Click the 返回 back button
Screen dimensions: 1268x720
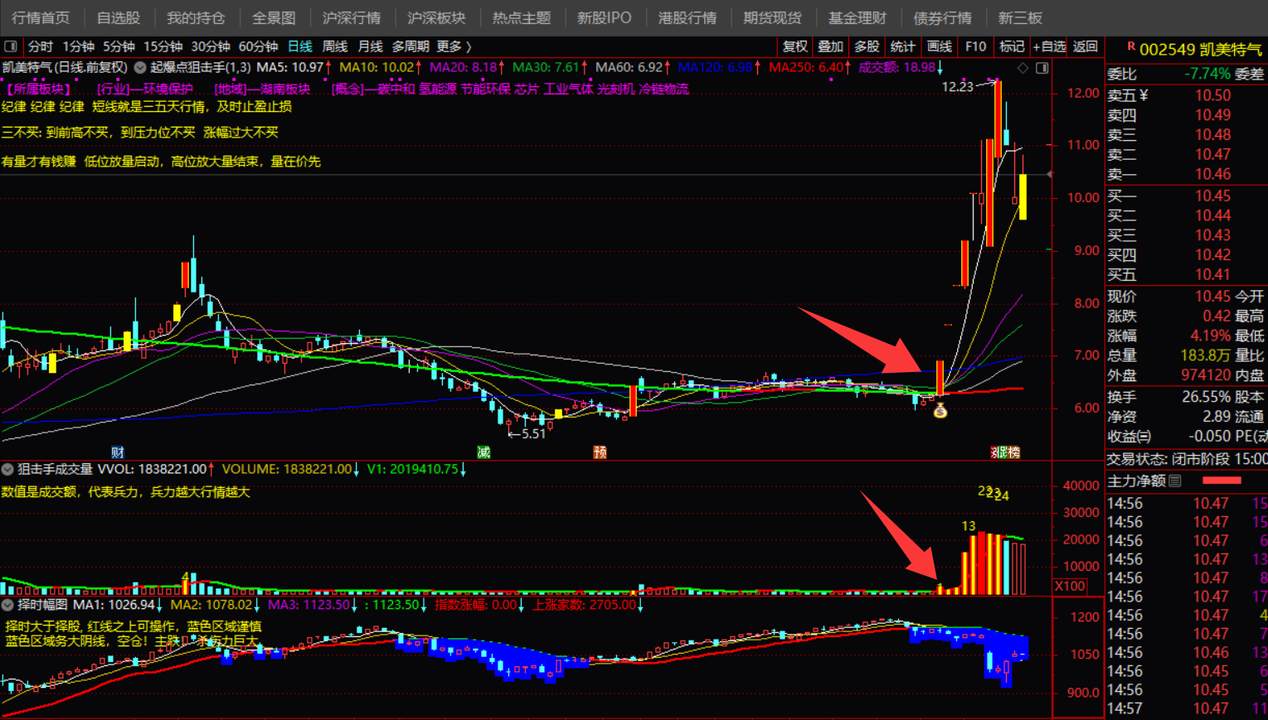tap(1085, 46)
